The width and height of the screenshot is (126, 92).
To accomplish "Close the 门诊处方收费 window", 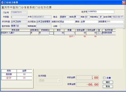I will pyautogui.click(x=124, y=3).
